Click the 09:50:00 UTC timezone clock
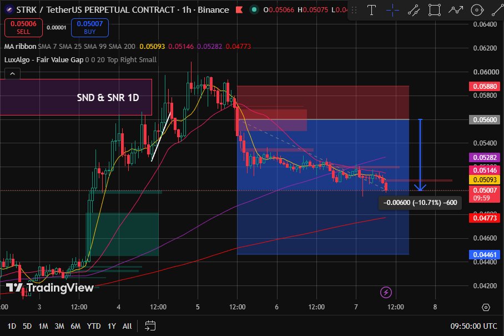This screenshot has width=504, height=336. (x=473, y=326)
